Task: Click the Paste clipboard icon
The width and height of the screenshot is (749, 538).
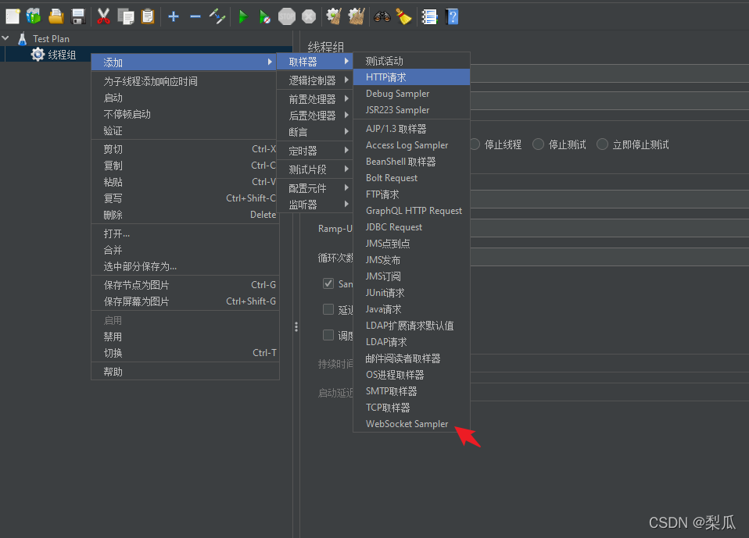Action: pos(148,16)
